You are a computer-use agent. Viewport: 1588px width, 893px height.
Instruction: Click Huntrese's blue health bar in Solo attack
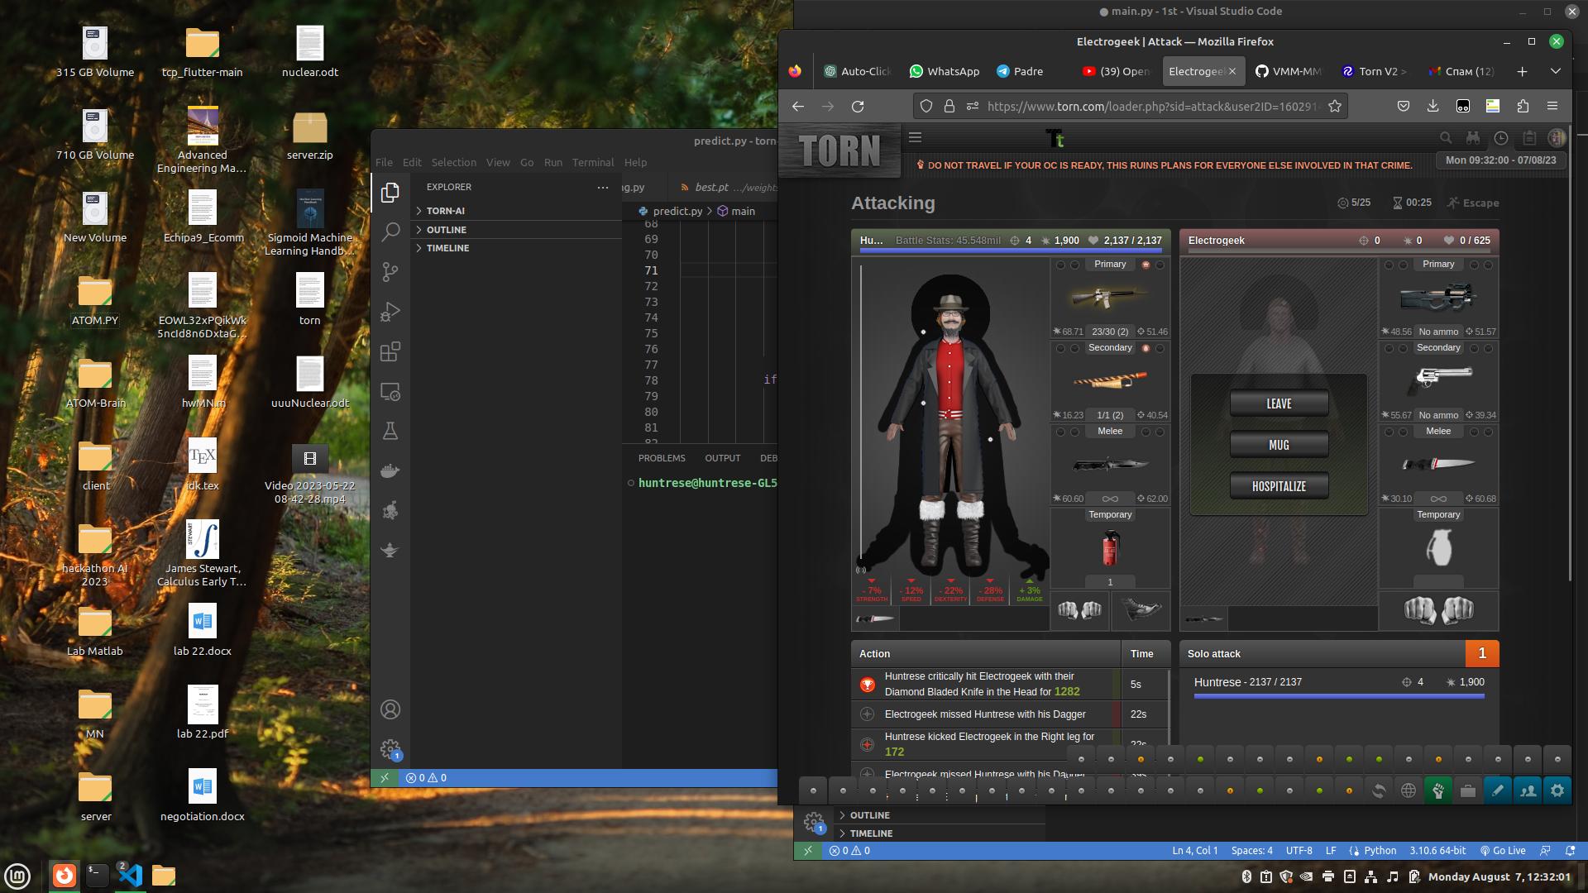coord(1339,696)
